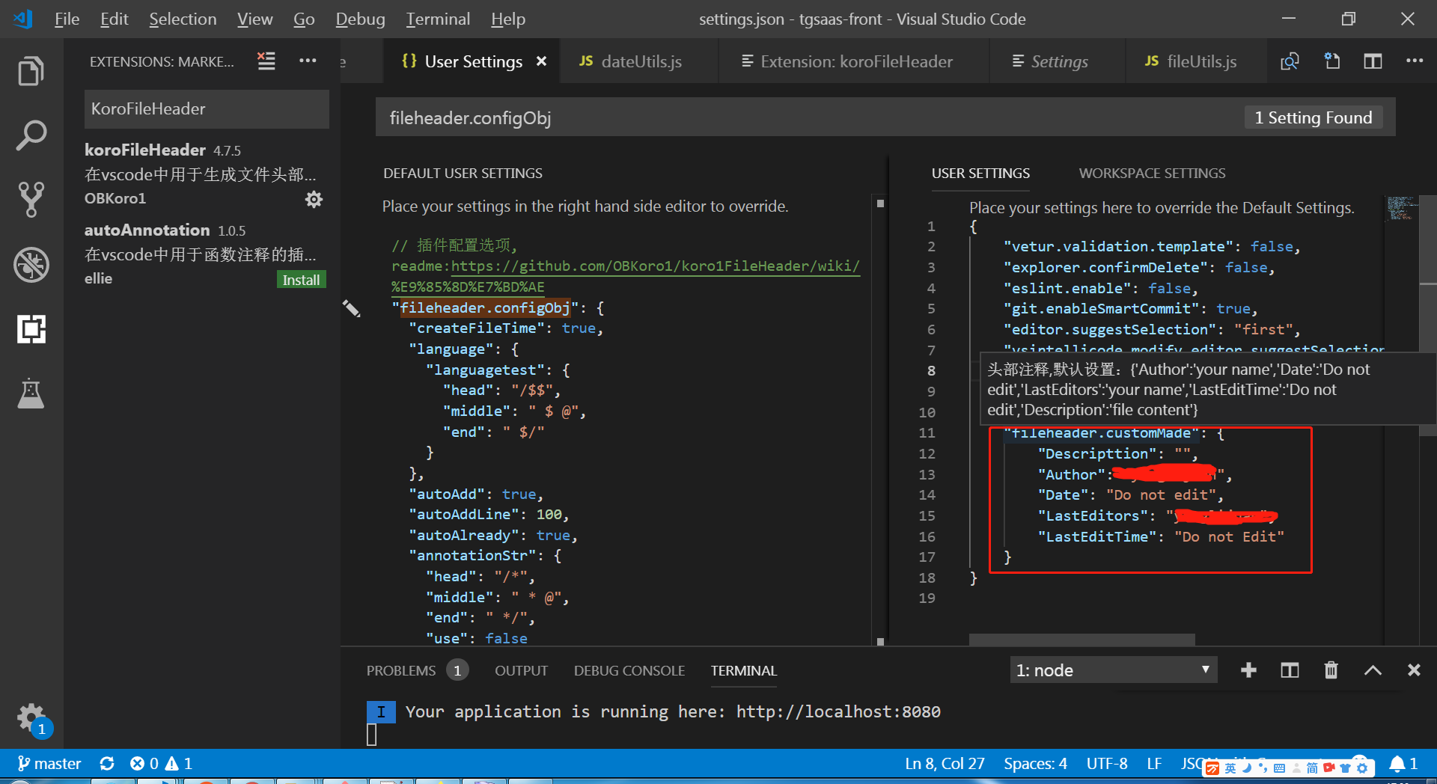This screenshot has width=1437, height=784.
Task: Click Ln 8, Col 27 status item
Action: pos(945,764)
